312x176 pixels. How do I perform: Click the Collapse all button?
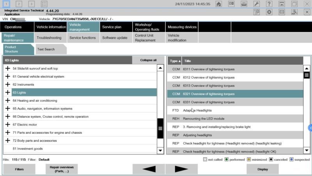(x=148, y=60)
